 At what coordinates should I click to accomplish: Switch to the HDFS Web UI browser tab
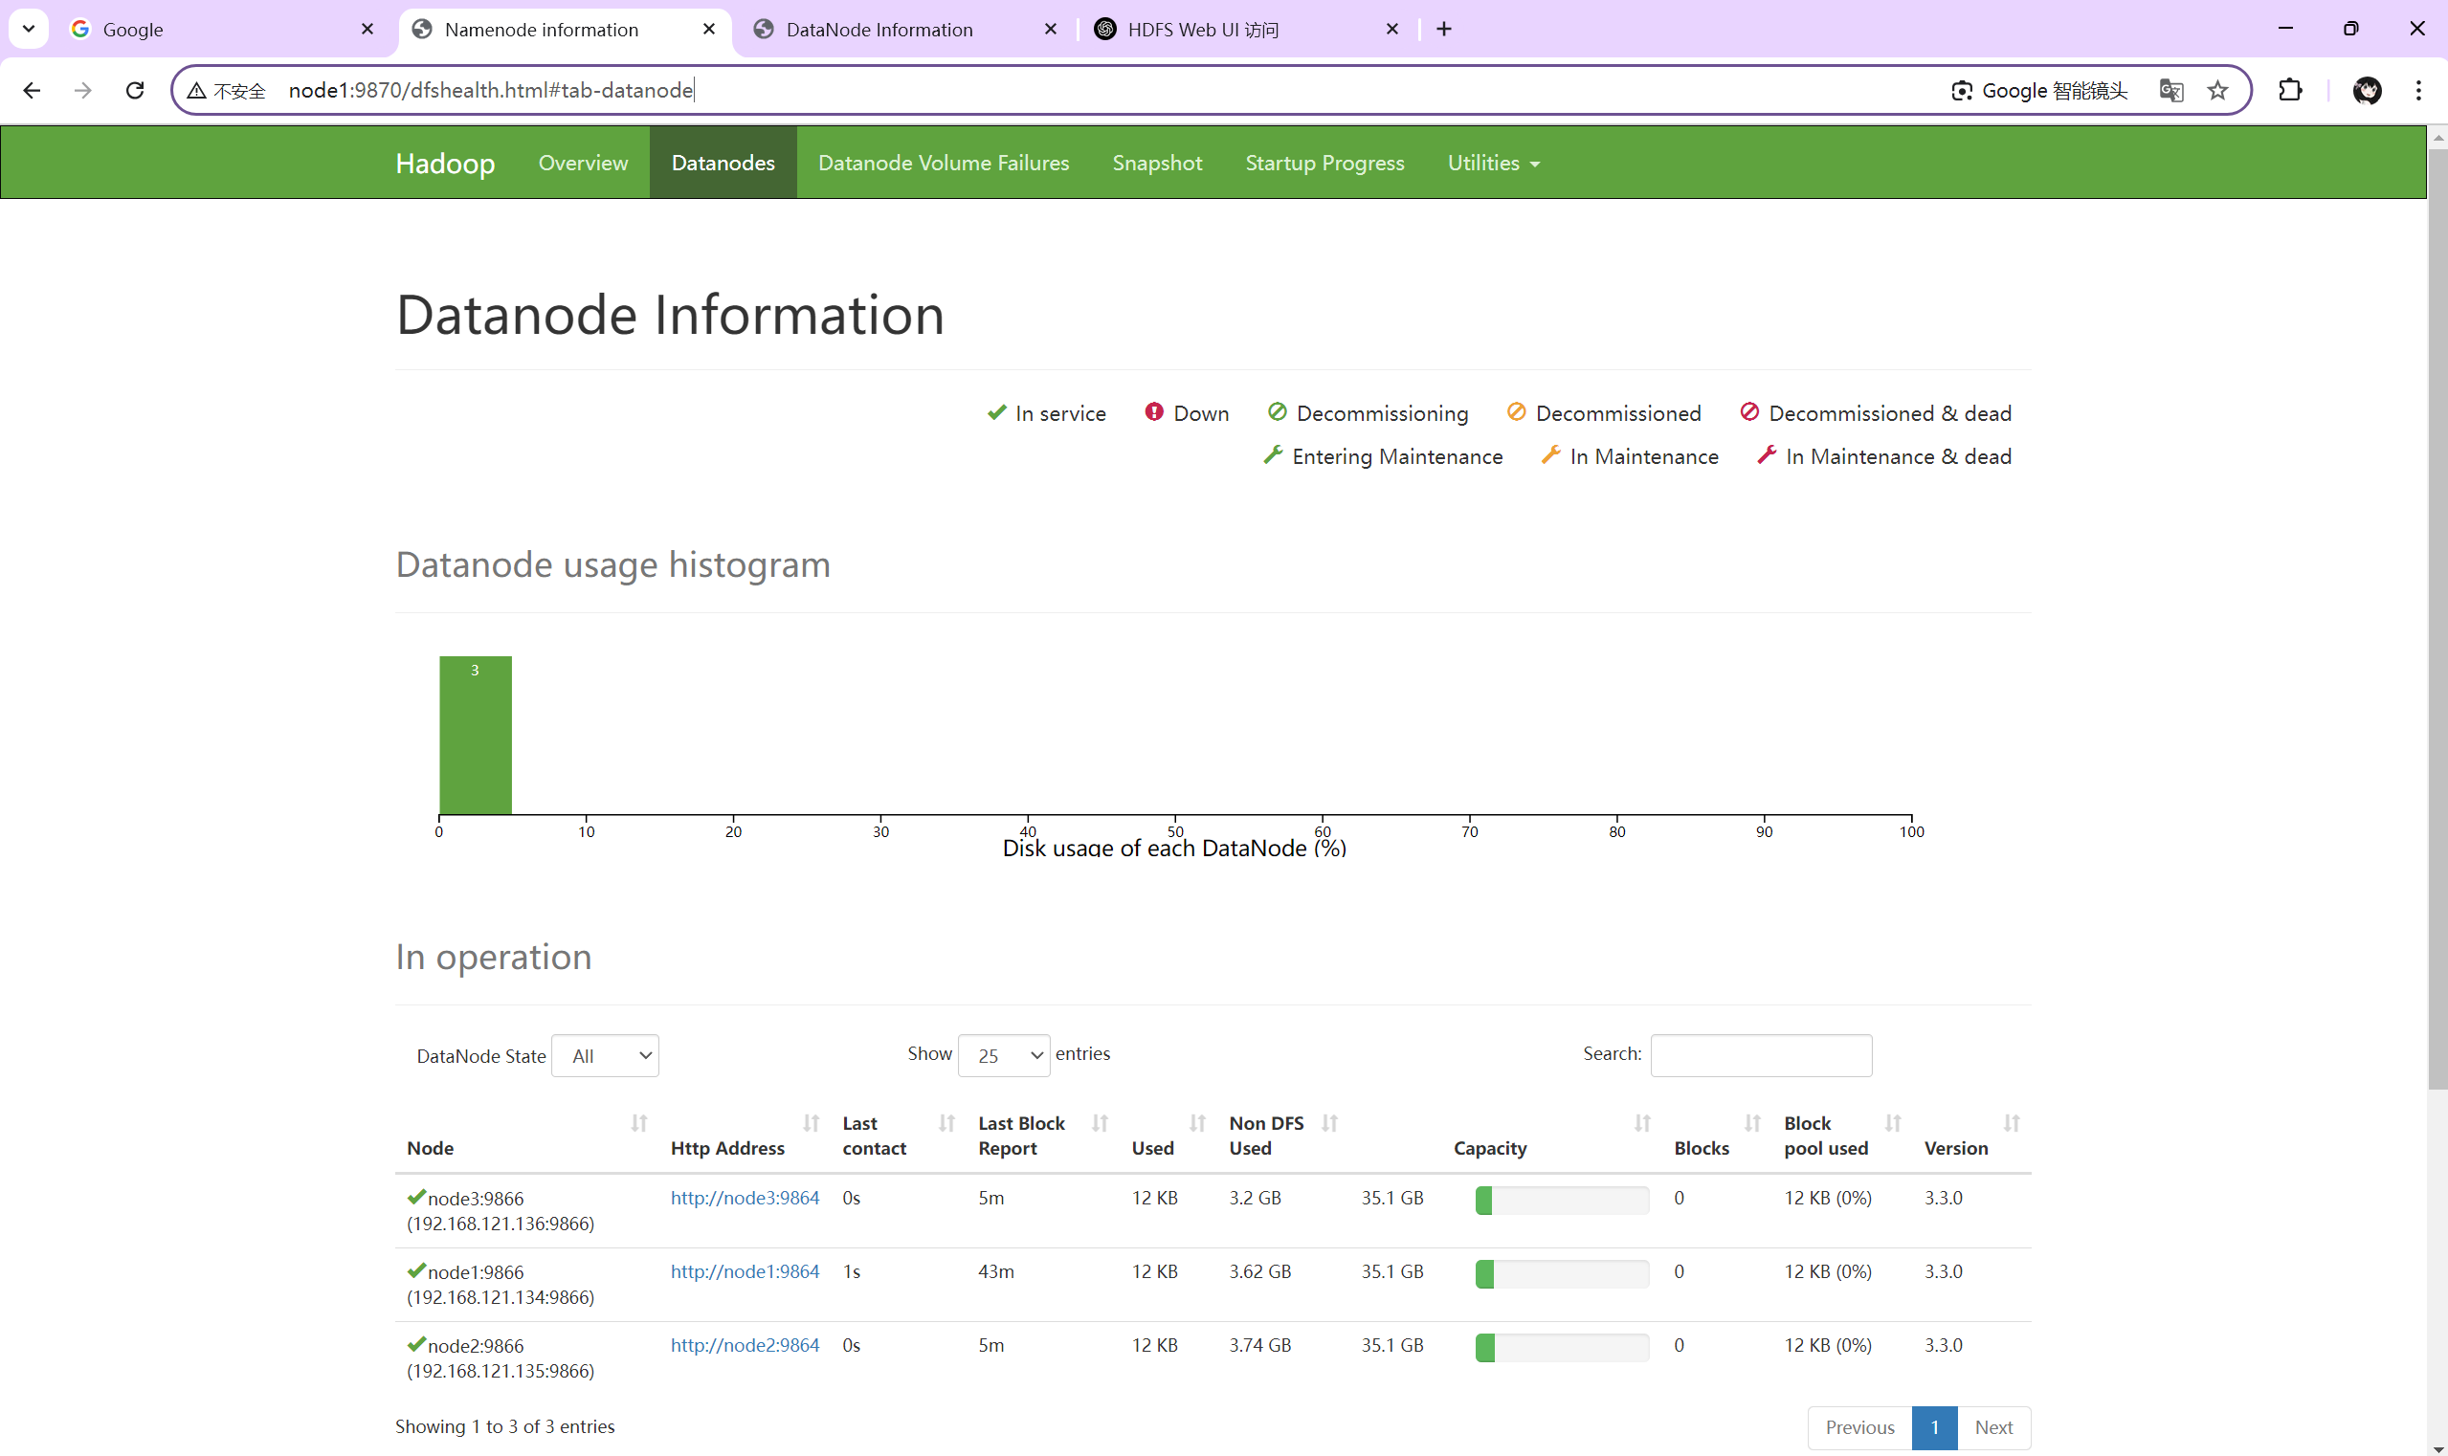[1202, 30]
